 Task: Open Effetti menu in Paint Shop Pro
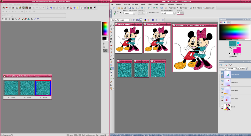pos(150,5)
